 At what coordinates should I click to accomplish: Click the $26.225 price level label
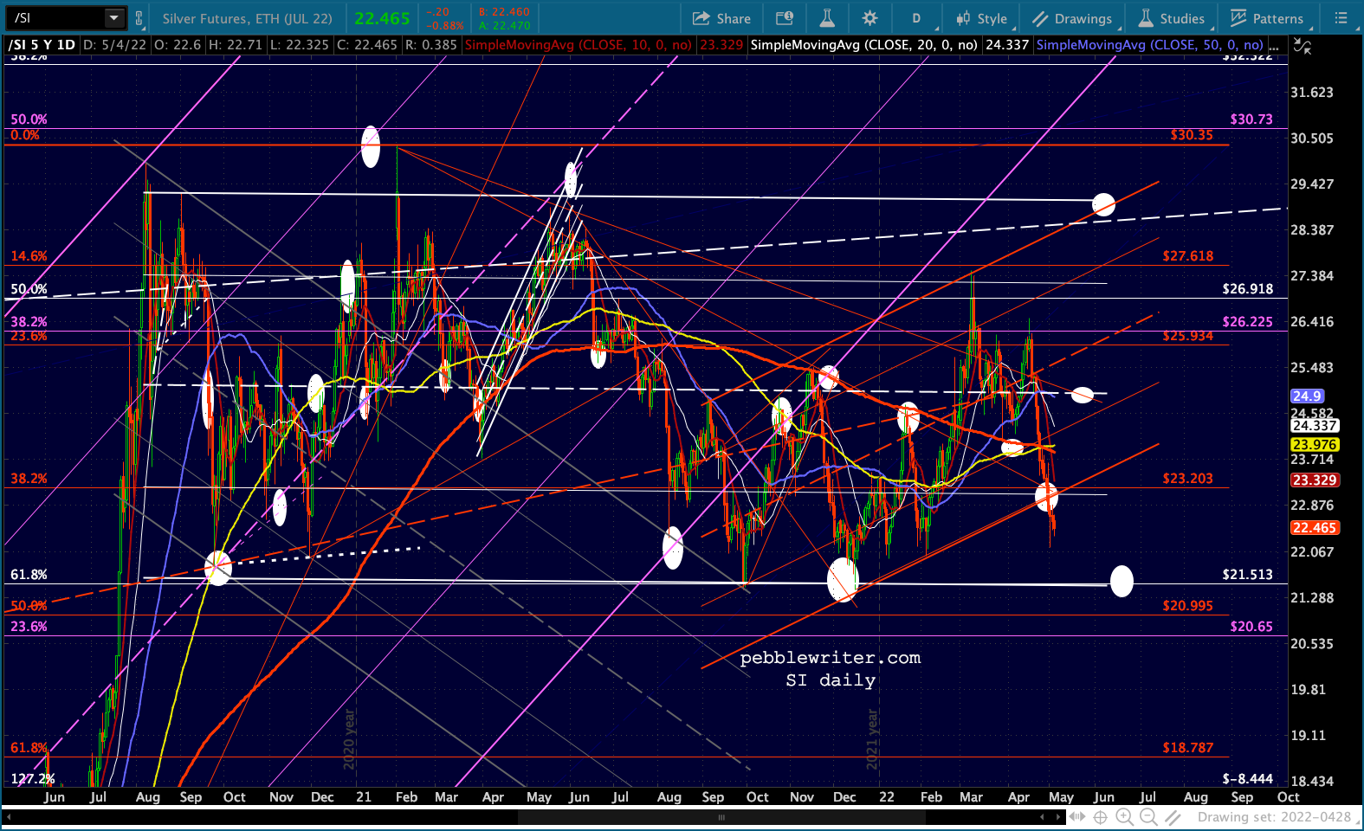click(1248, 322)
